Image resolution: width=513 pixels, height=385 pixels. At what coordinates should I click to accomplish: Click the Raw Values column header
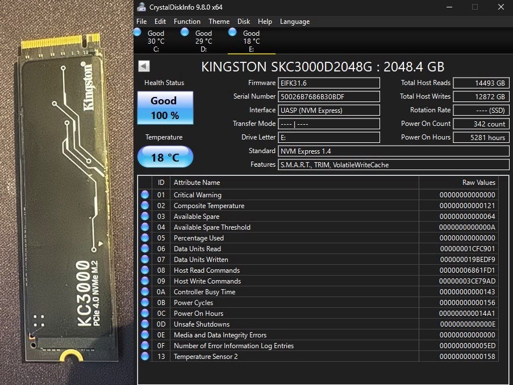coord(458,183)
